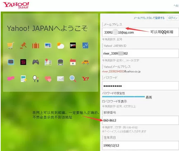Click the orange briefcase icon
Screen dimensions: 179x151
pyautogui.click(x=36, y=45)
